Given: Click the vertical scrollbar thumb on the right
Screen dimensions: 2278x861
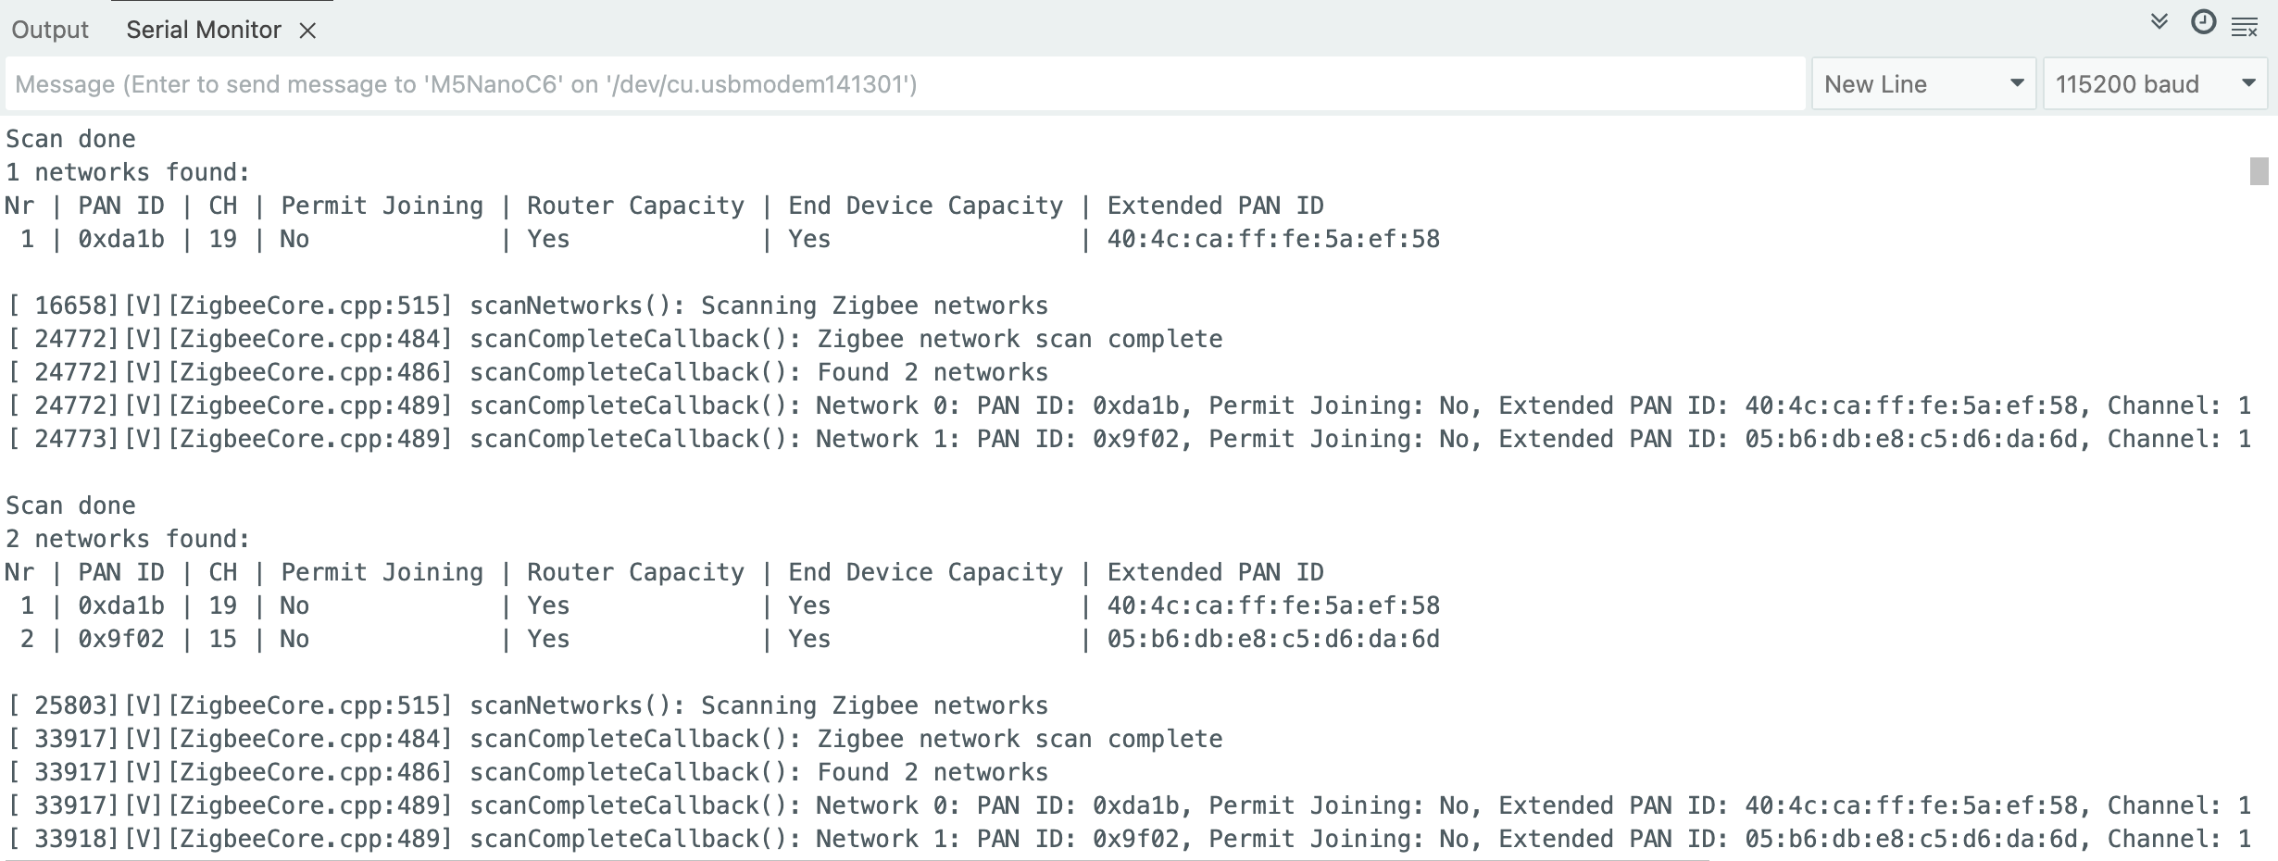Looking at the screenshot, I should (2259, 171).
